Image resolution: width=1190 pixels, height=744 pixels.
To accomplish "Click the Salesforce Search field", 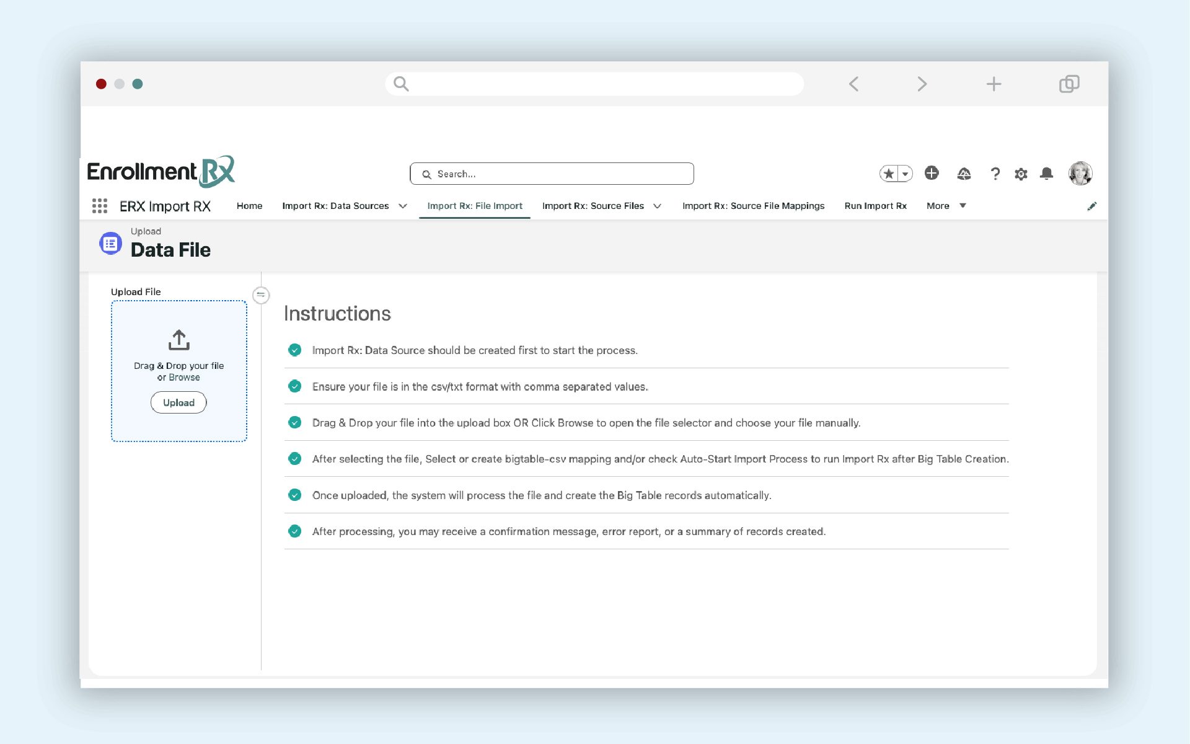I will tap(552, 174).
